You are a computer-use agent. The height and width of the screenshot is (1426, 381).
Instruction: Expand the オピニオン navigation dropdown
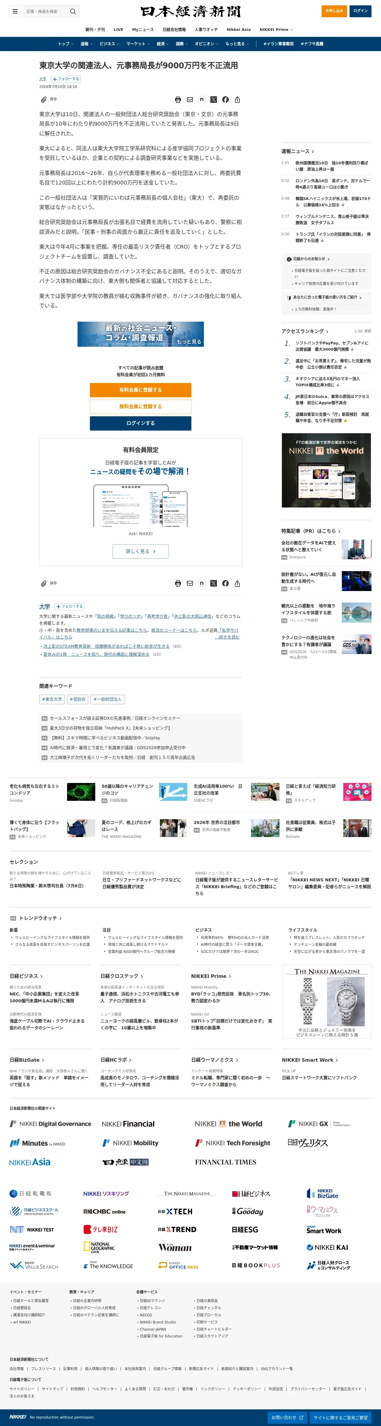click(207, 44)
